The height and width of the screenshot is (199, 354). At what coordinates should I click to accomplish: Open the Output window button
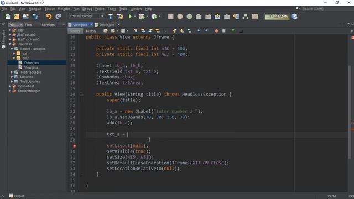(x=17, y=196)
